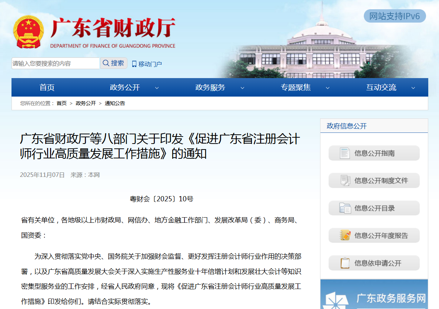Expand the 政务公开 dropdown arrow
439x309 pixels.
point(157,88)
